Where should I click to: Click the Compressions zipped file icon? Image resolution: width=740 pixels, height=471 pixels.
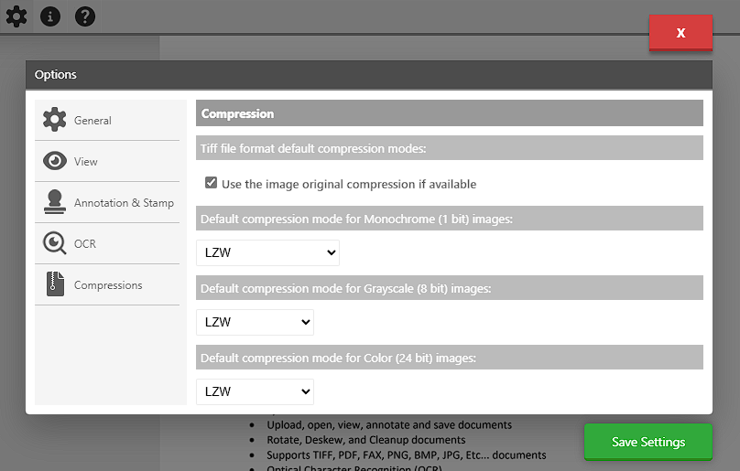tap(55, 285)
